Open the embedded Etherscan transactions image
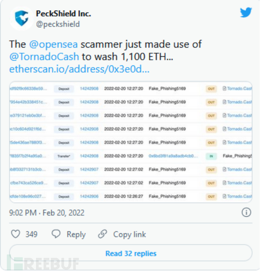260x273 pixels. [x=131, y=143]
